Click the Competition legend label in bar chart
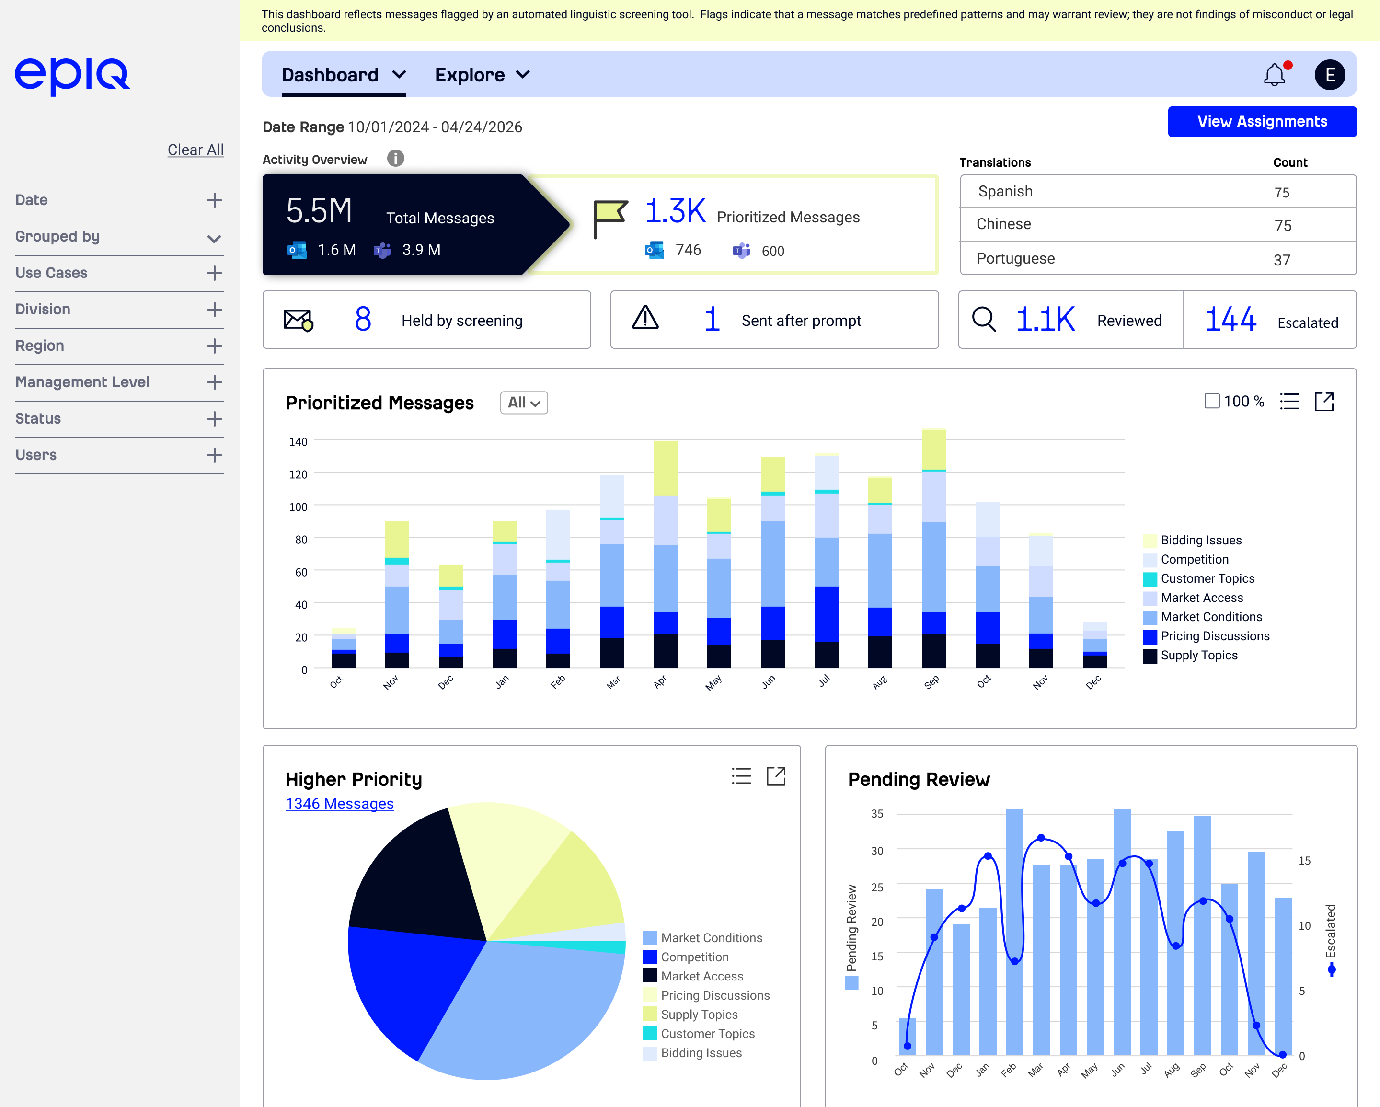 coord(1195,560)
